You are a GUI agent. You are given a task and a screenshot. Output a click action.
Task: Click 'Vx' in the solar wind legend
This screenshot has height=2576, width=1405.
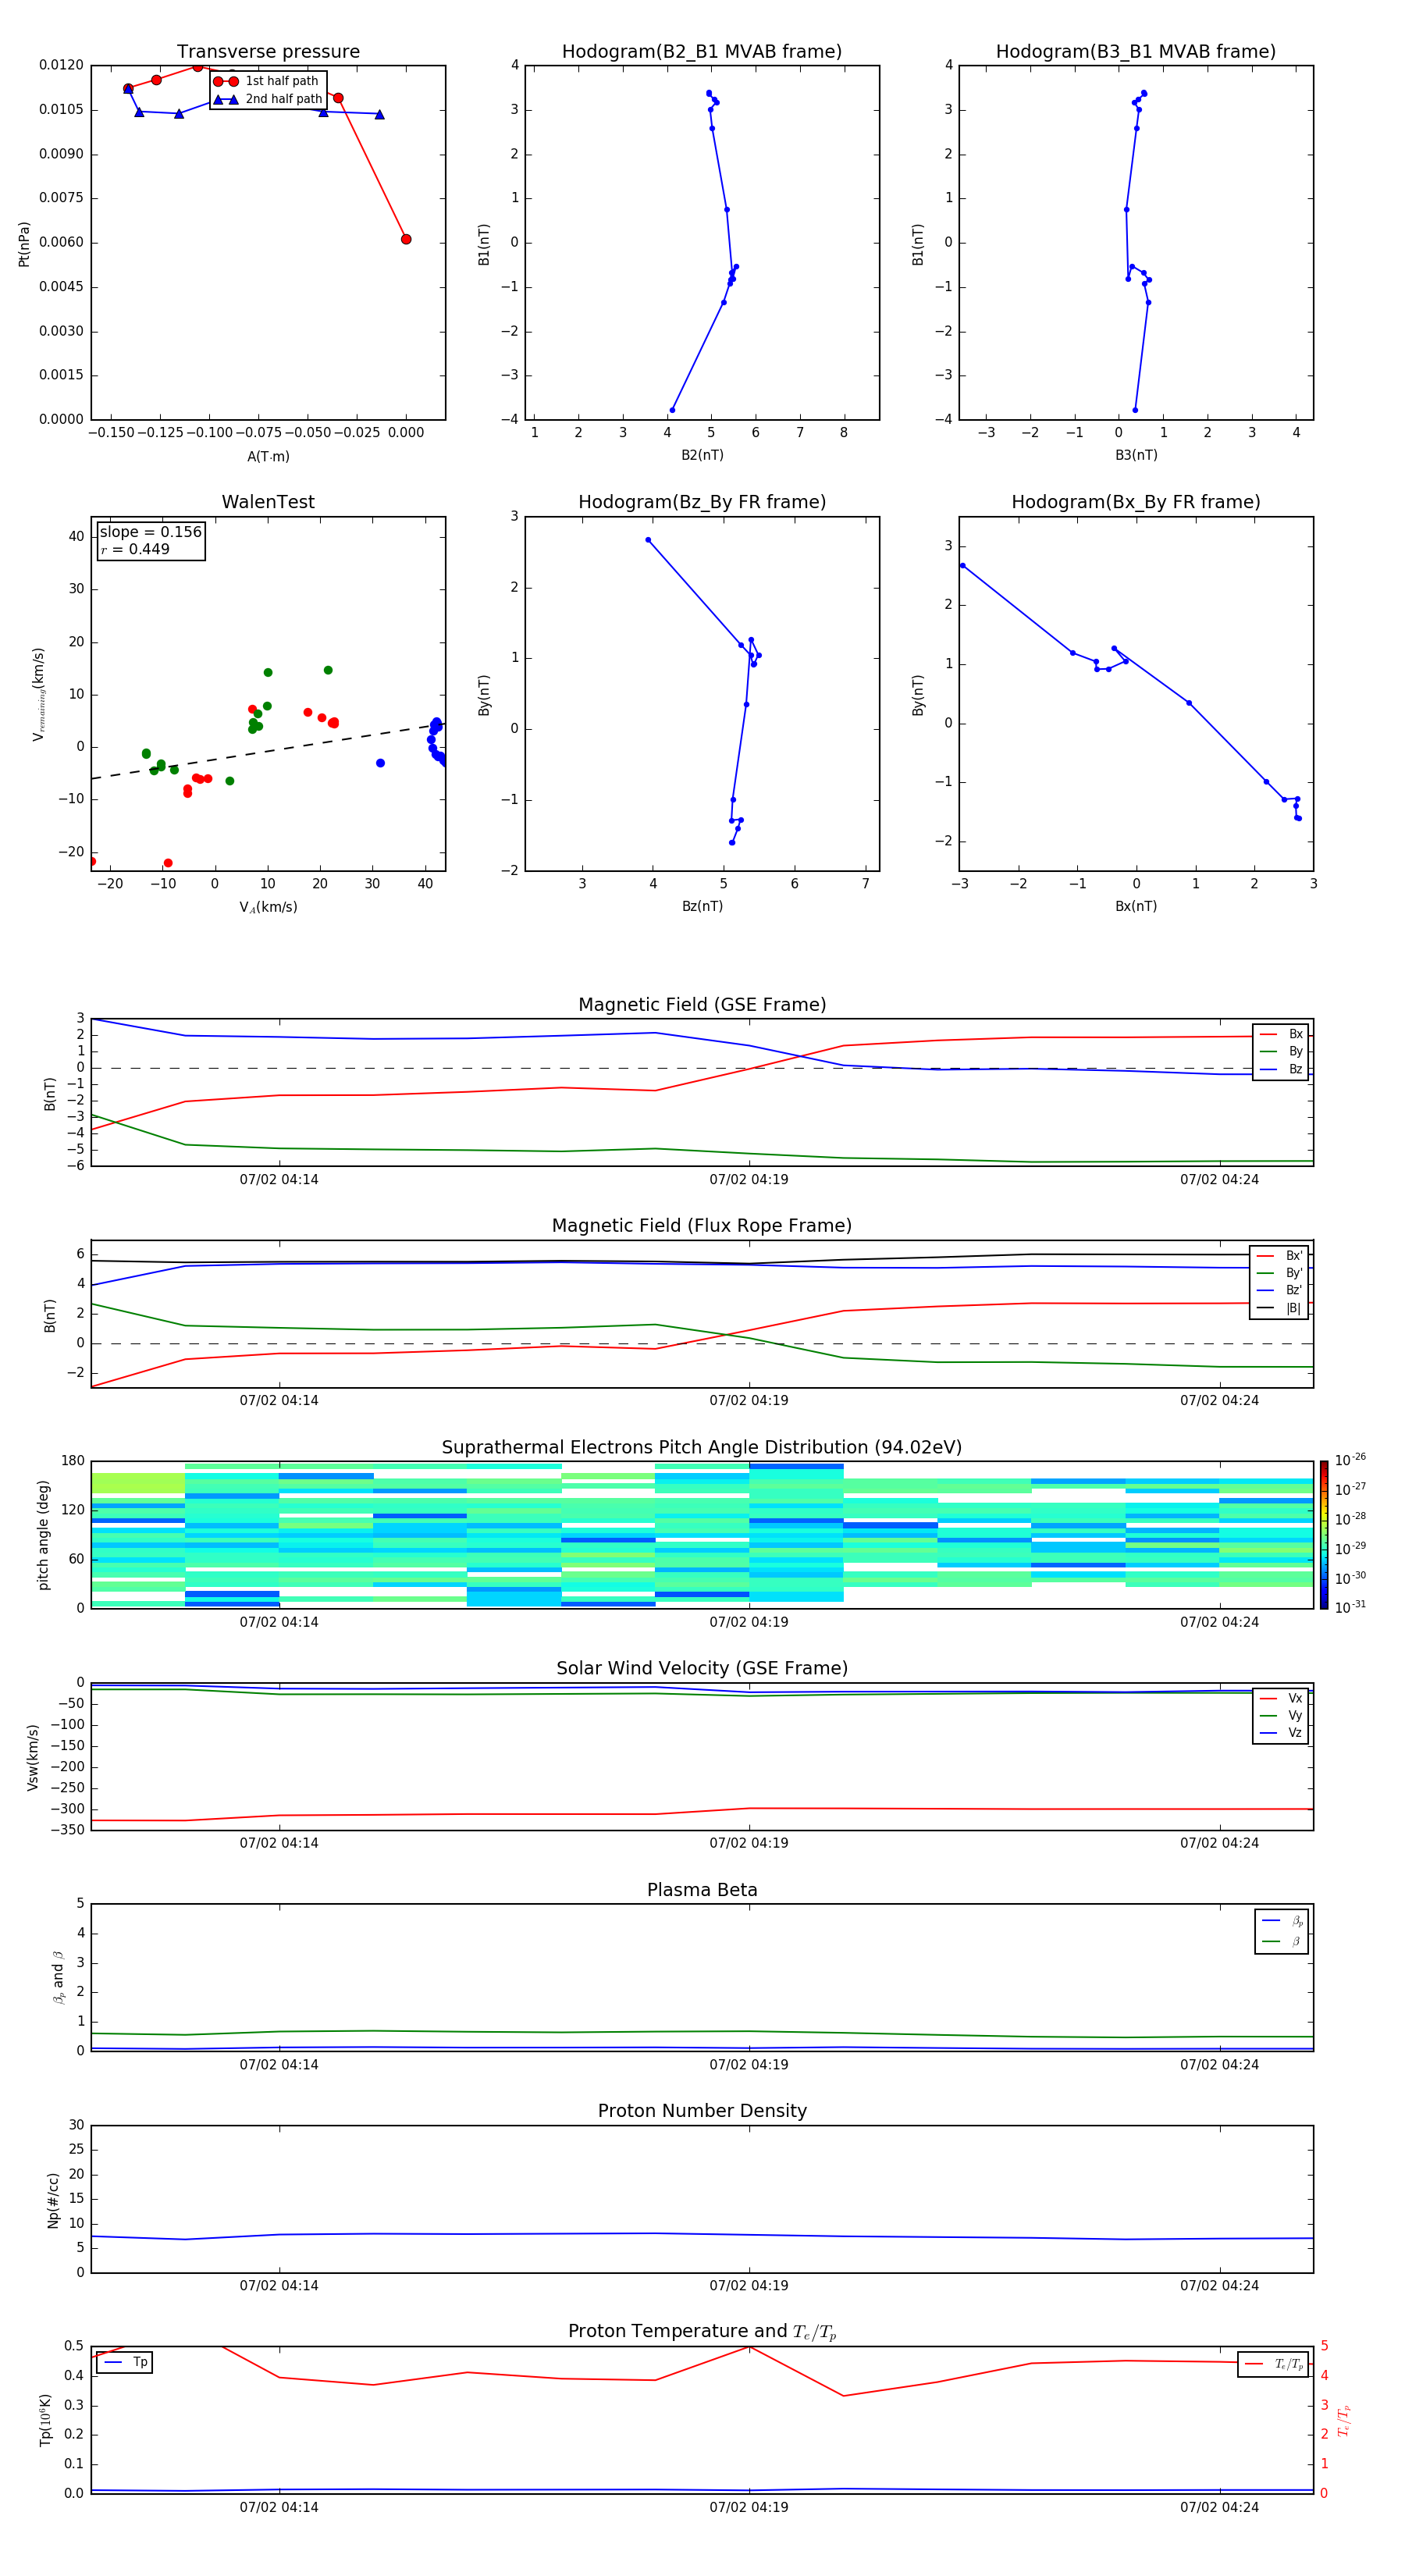[1281, 1698]
